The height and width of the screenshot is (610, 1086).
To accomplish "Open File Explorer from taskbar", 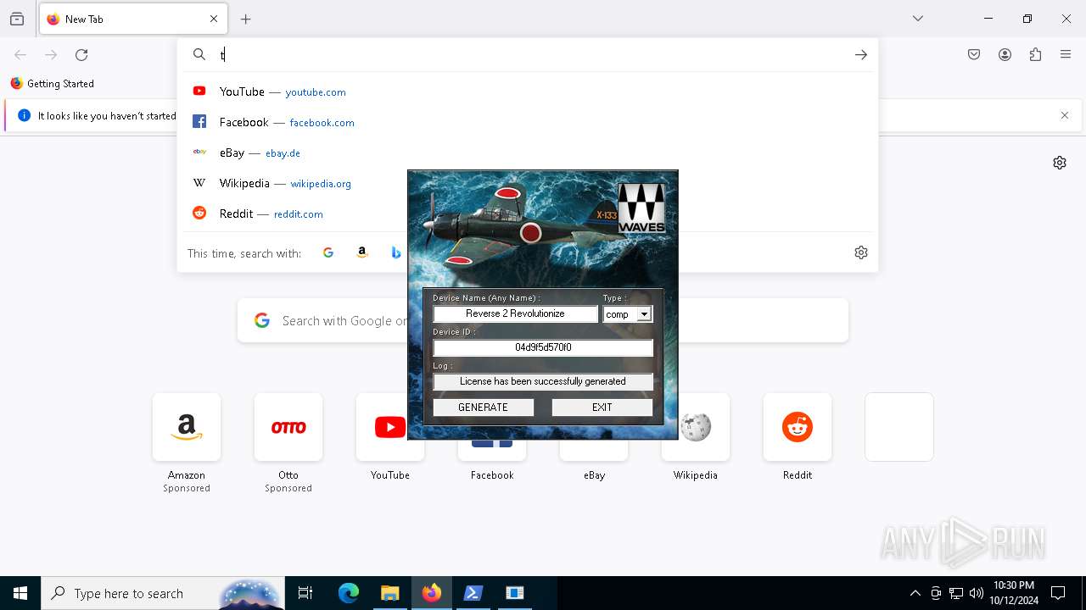I will click(x=390, y=593).
